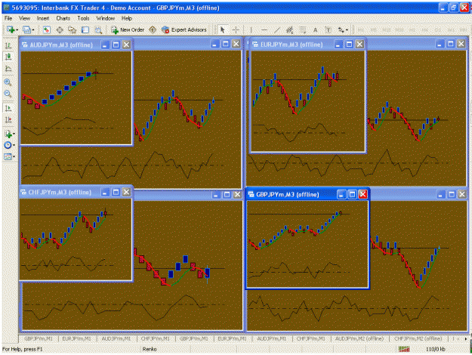Image resolution: width=472 pixels, height=355 pixels.
Task: Select the Horizontal Line drawing tool
Action: [264, 29]
